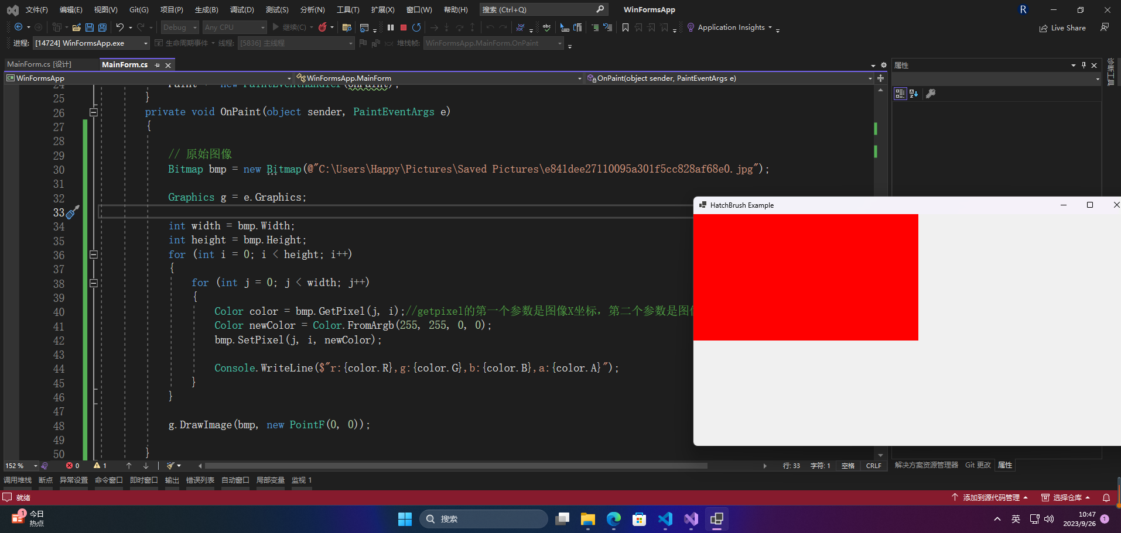Click the Find in Files folder icon
Viewport: 1121px width, 533px height.
coord(347,27)
